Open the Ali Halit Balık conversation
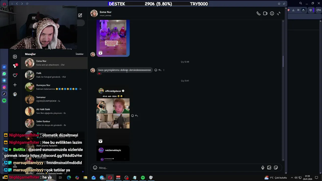Image resolution: width=322 pixels, height=181 pixels. coord(54,111)
